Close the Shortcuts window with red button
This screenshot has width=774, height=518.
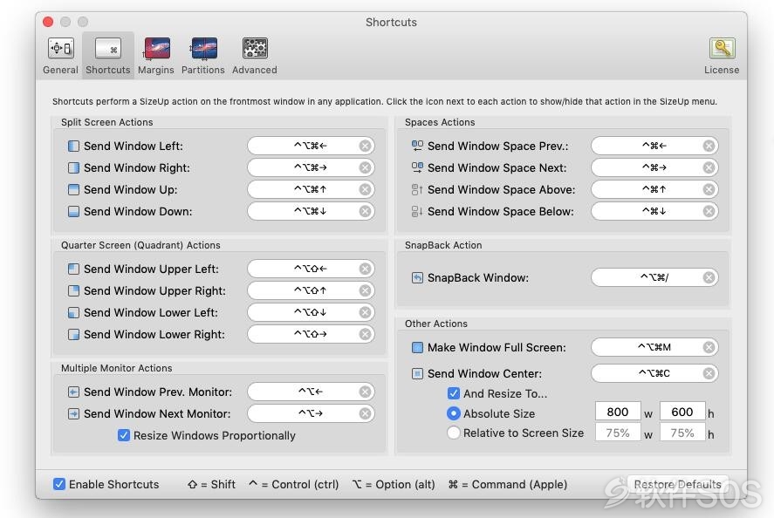[x=48, y=22]
